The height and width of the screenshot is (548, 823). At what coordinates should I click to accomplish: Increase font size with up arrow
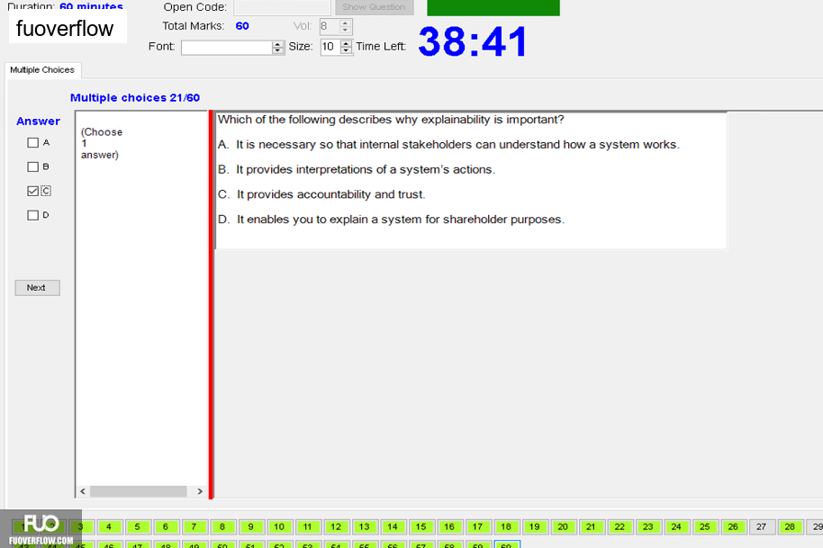click(x=346, y=43)
